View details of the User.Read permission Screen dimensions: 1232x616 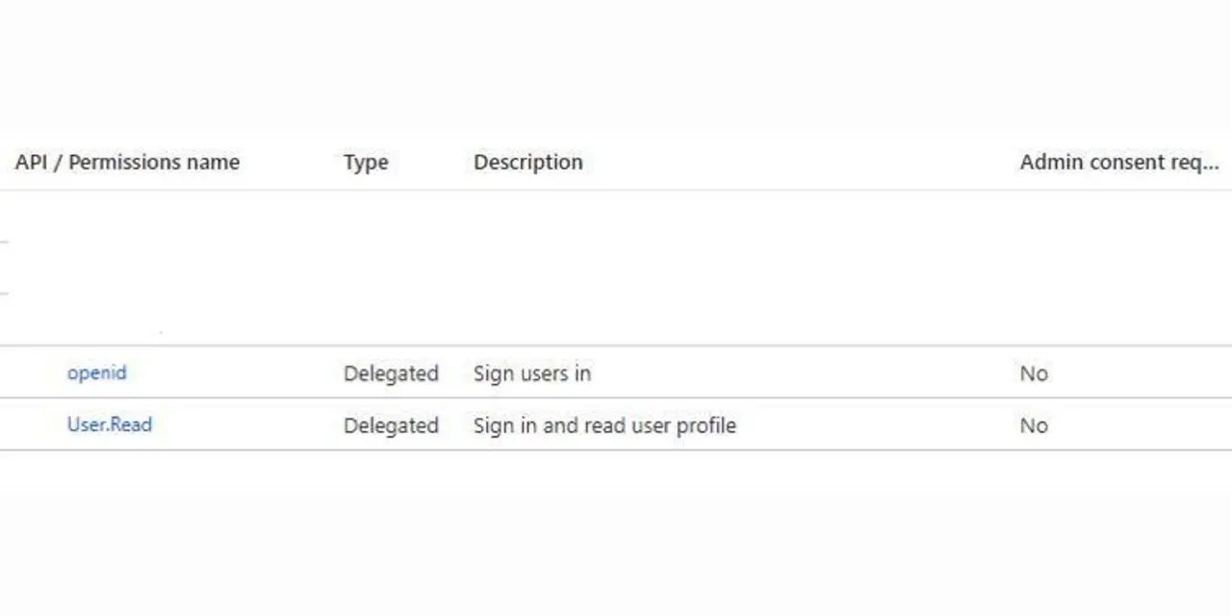(x=109, y=424)
